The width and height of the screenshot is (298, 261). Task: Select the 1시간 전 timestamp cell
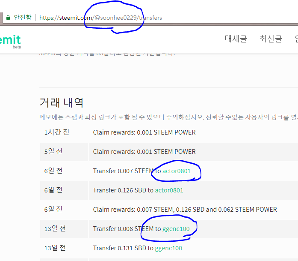[64, 132]
